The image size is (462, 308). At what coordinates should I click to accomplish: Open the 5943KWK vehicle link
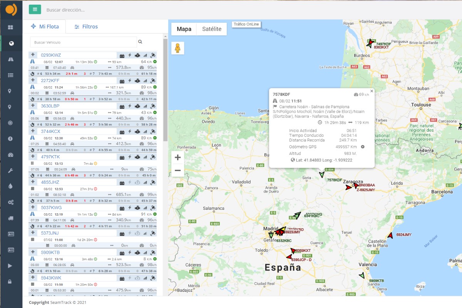tap(51, 278)
